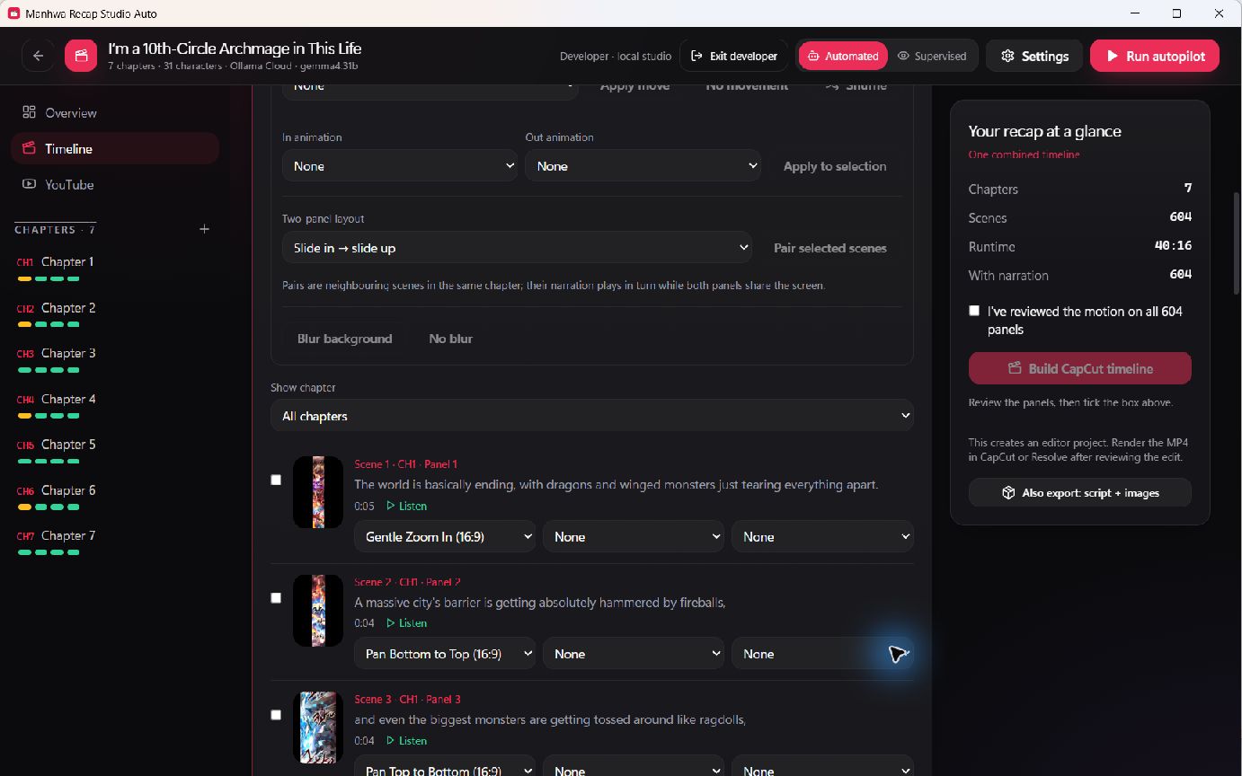
Task: Click the Scene 1 panel thumbnail
Action: tap(318, 492)
